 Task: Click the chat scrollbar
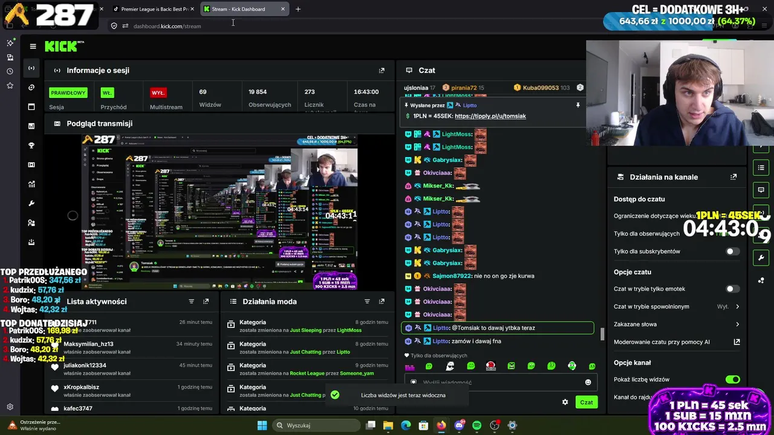pyautogui.click(x=602, y=334)
